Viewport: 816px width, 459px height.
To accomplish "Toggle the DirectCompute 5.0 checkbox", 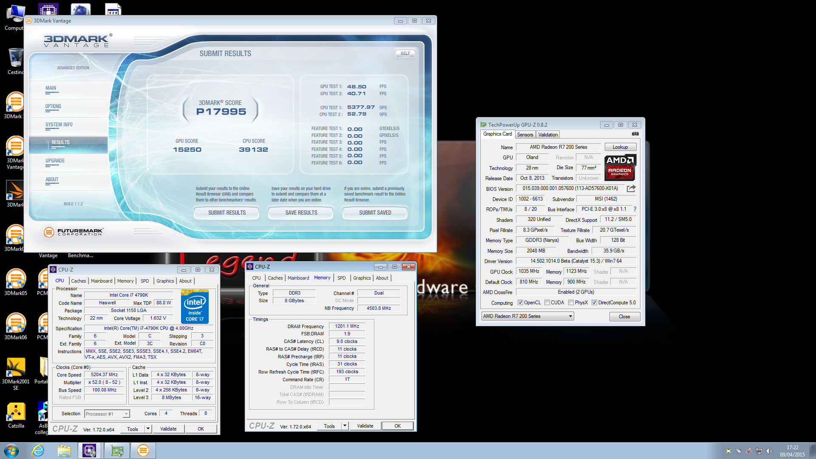I will 595,303.
